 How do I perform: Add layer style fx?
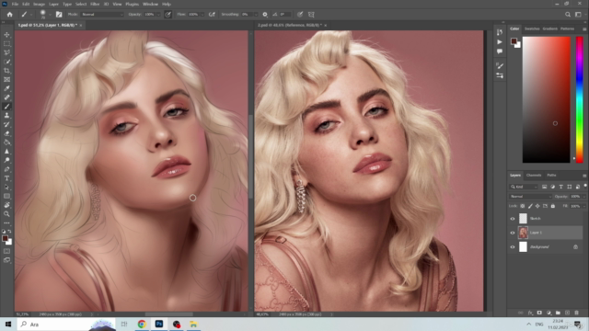pos(530,313)
